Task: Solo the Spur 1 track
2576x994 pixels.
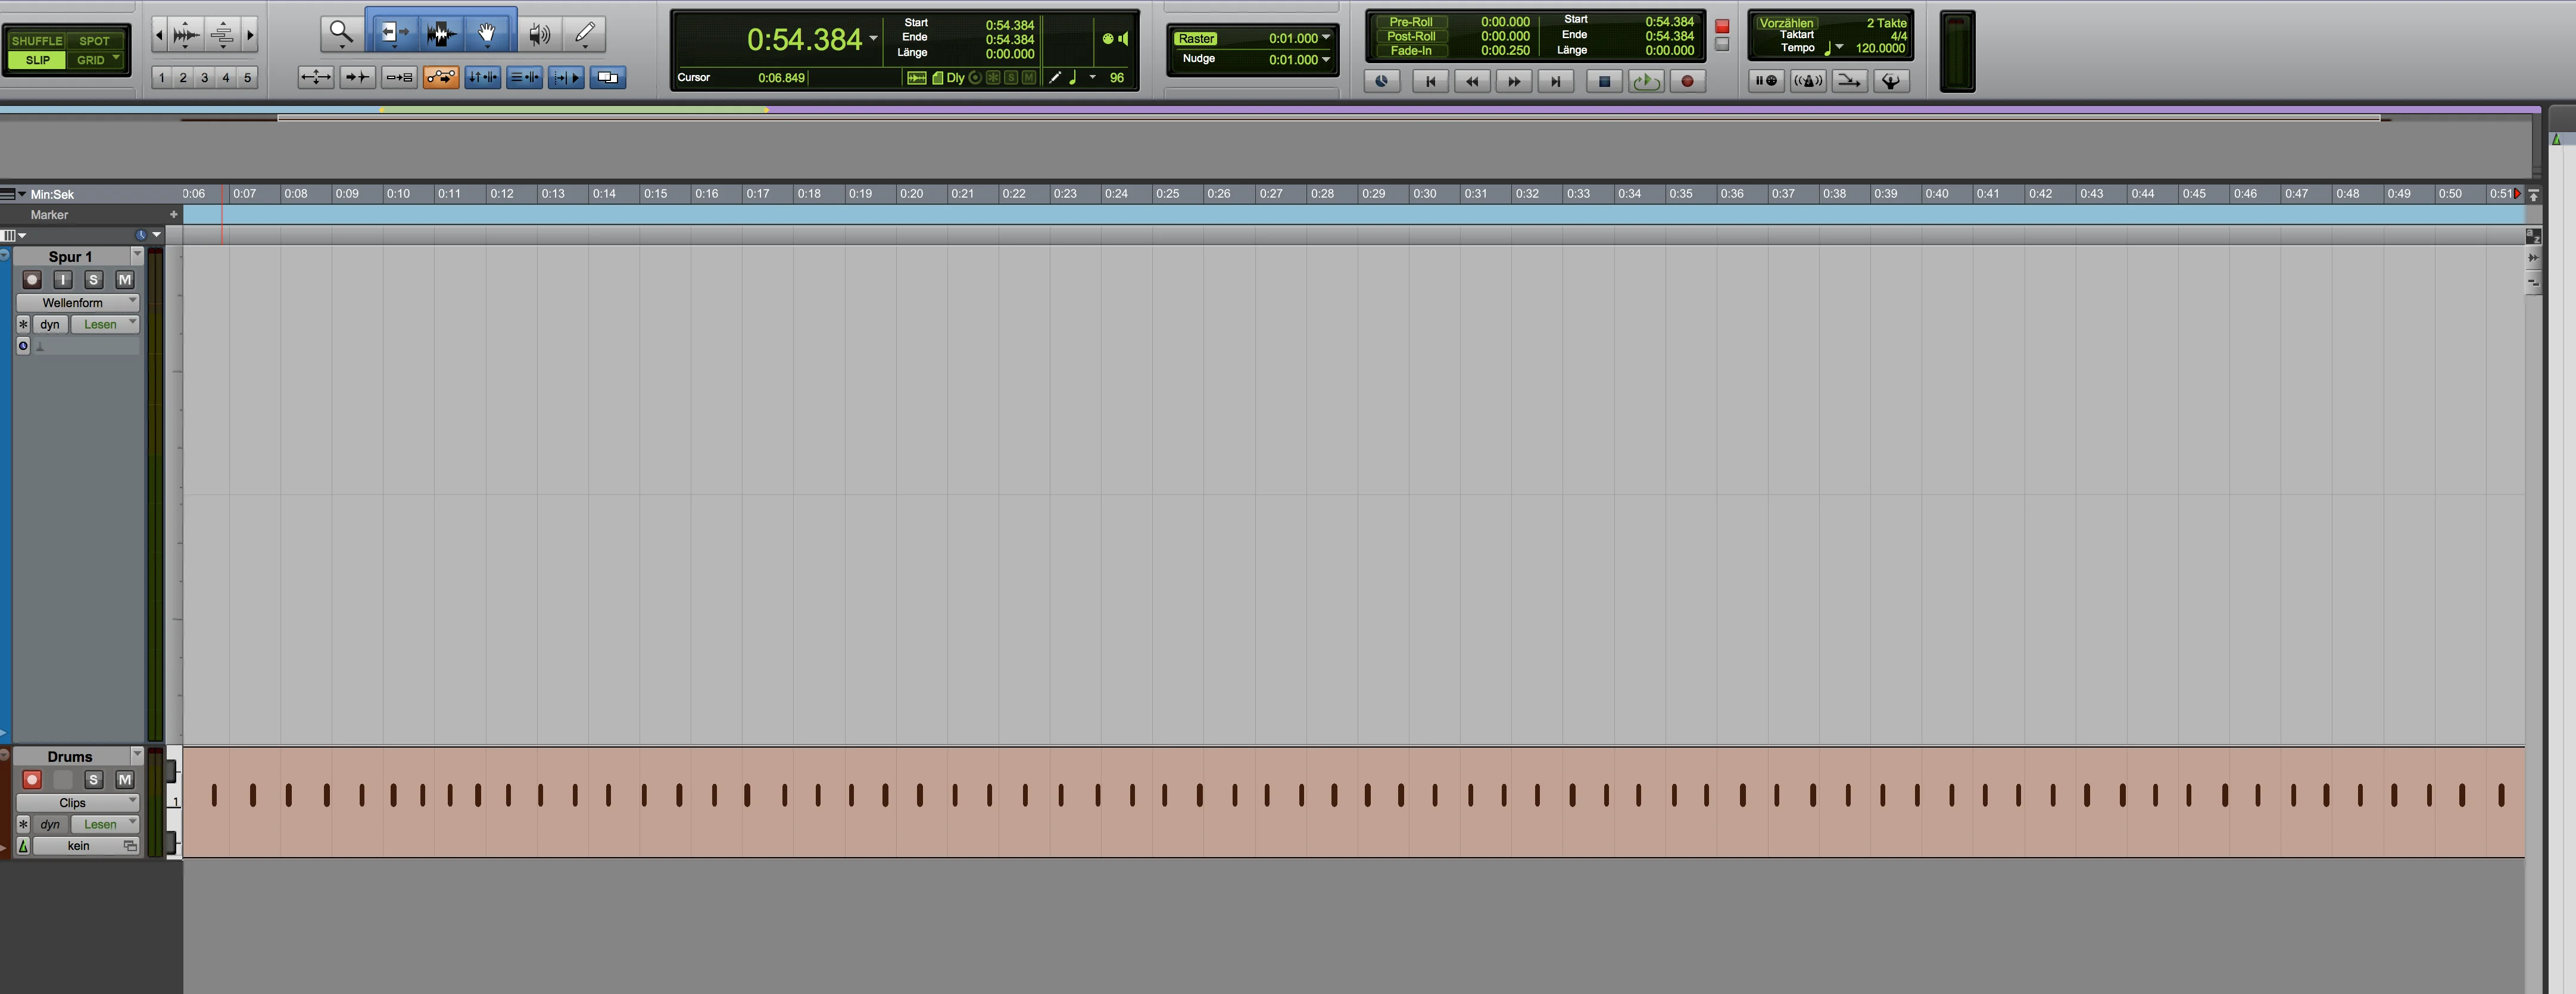Action: (x=94, y=280)
